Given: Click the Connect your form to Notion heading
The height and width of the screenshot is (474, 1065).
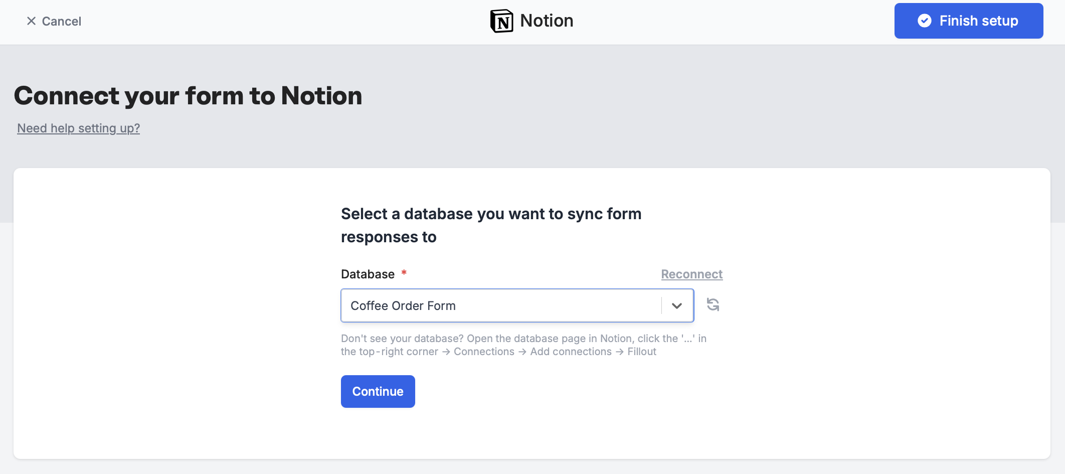Looking at the screenshot, I should coord(189,95).
